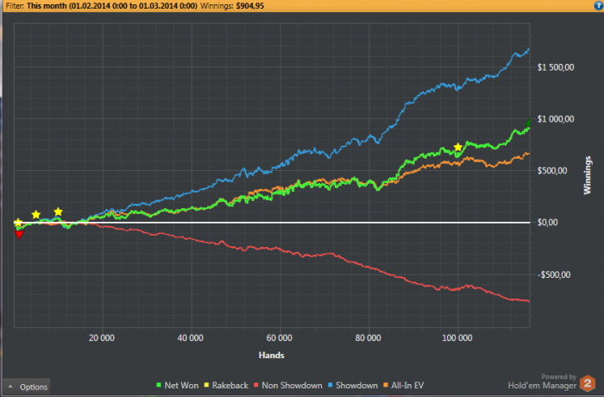Screen dimensions: 604x397
Task: Toggle the Showdown legend entry
Action: (x=352, y=385)
